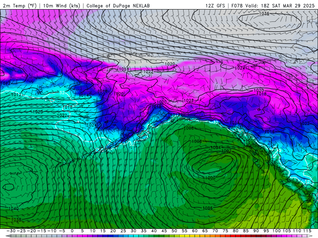Click the 1040 pressure contour label
The height and width of the screenshot is (238, 318).
coord(14,208)
